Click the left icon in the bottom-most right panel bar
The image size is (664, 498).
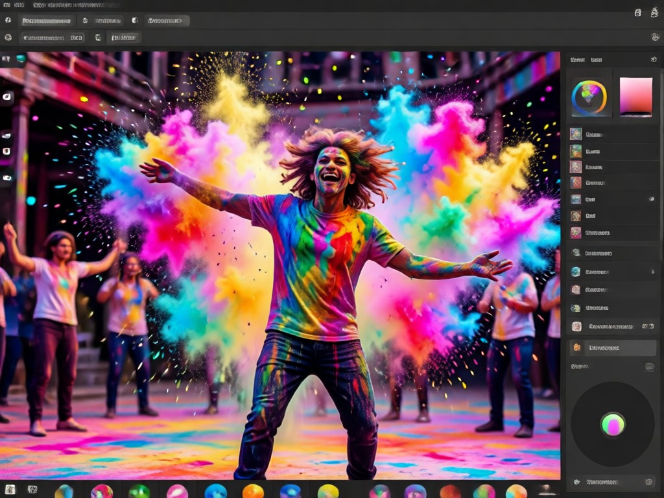[576, 482]
